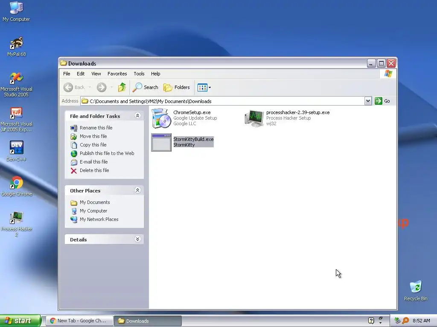
Task: Select Google Chrome desktop shortcut
Action: coord(16,186)
